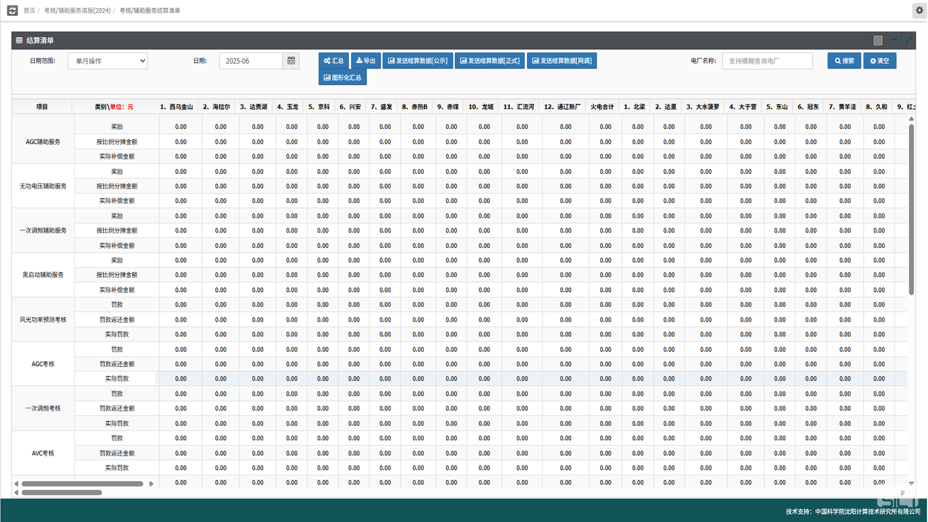The height and width of the screenshot is (522, 928).
Task: Click 发送结算数据[公示] button
Action: 418,61
